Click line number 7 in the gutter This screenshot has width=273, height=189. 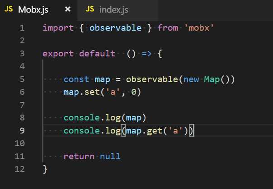point(22,105)
